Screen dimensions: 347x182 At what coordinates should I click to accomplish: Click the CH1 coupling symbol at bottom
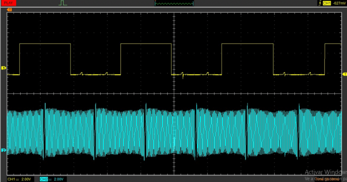tap(18, 179)
